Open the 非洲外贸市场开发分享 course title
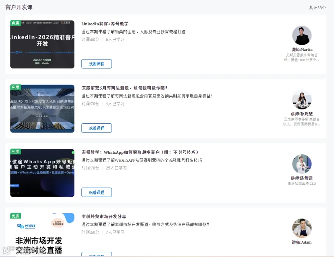This screenshot has width=334, height=257. click(x=104, y=216)
